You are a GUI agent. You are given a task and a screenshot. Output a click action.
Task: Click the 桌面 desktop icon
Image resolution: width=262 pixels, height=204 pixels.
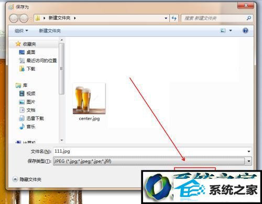[22, 52]
